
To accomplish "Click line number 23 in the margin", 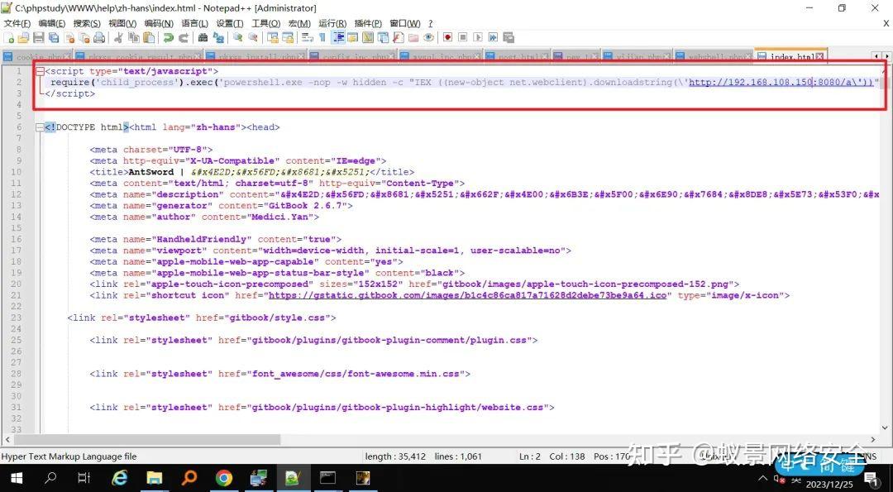I will point(16,318).
